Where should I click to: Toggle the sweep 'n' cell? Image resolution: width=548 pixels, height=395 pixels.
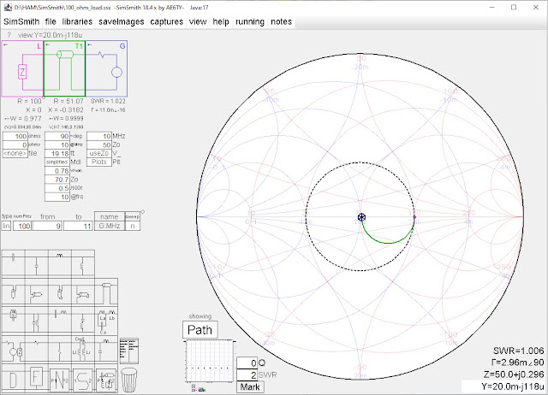133,226
